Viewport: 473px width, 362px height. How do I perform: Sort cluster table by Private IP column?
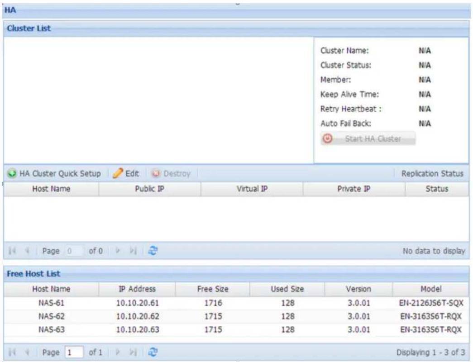pos(354,189)
